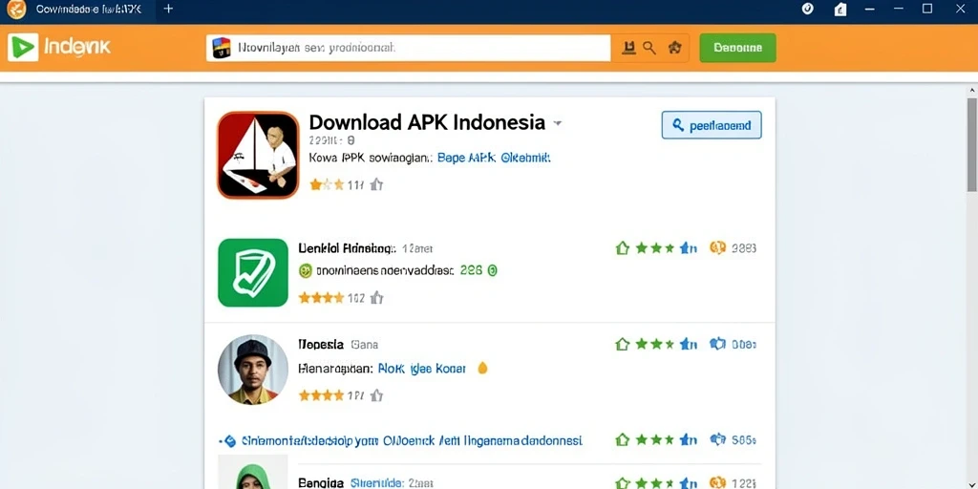
Task: Click the magnifier search icon in header
Action: coord(649,48)
